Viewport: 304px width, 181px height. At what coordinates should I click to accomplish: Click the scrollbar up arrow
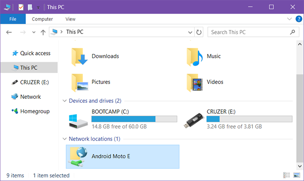point(300,44)
